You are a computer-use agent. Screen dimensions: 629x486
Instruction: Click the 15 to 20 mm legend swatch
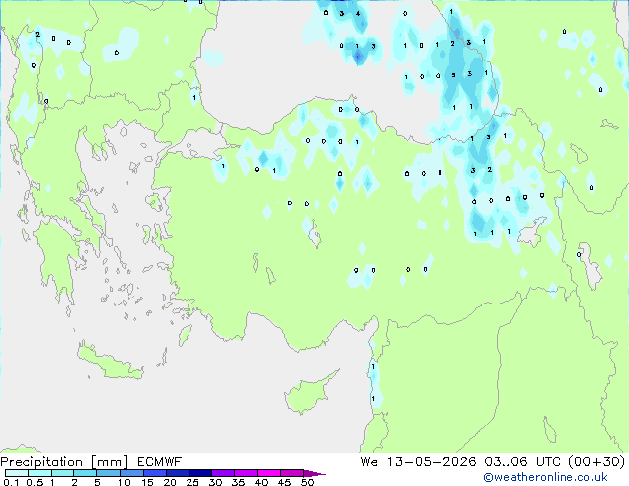[x=154, y=473]
